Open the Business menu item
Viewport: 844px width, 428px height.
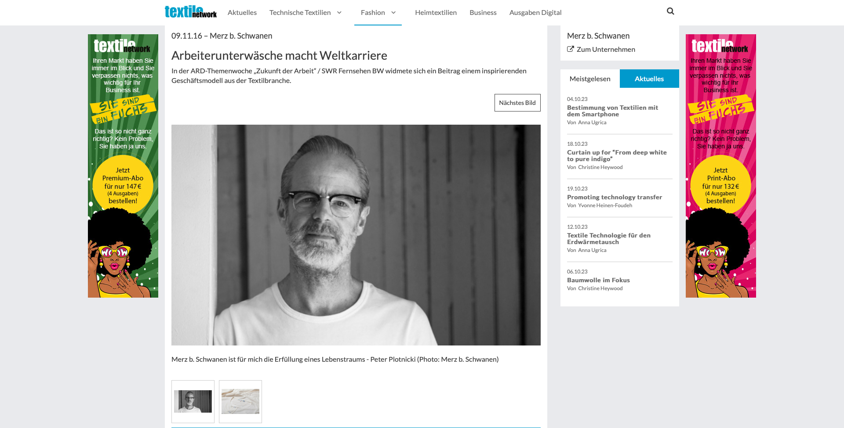483,13
